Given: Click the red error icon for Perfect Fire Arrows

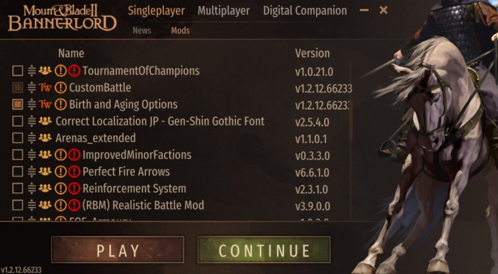Looking at the screenshot, I should coord(74,172).
